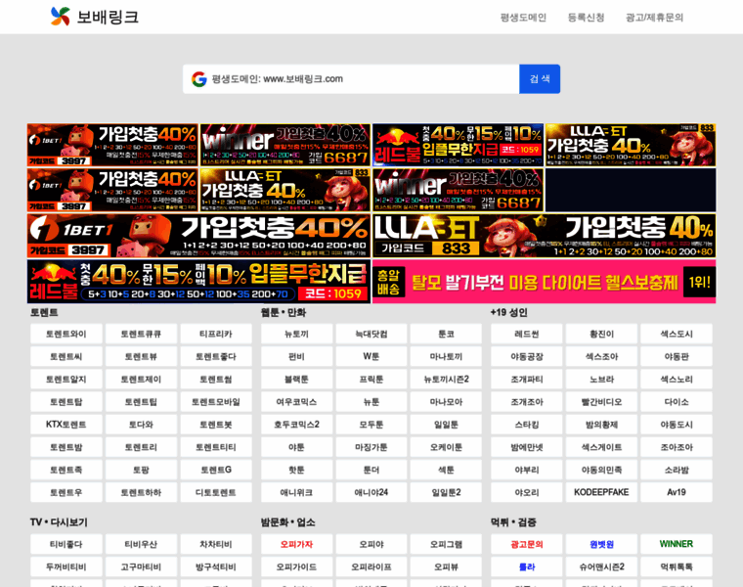Click the blue 검색 search button
Viewport: 743px width, 587px height.
point(540,79)
